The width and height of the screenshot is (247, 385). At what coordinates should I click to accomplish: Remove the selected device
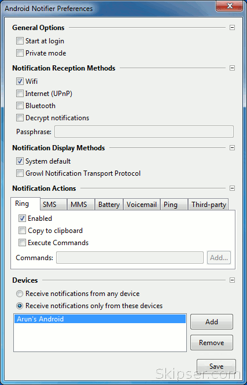[x=212, y=343]
